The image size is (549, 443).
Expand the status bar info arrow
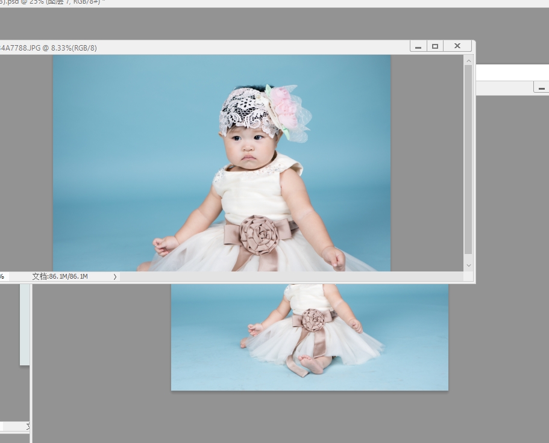pos(115,277)
